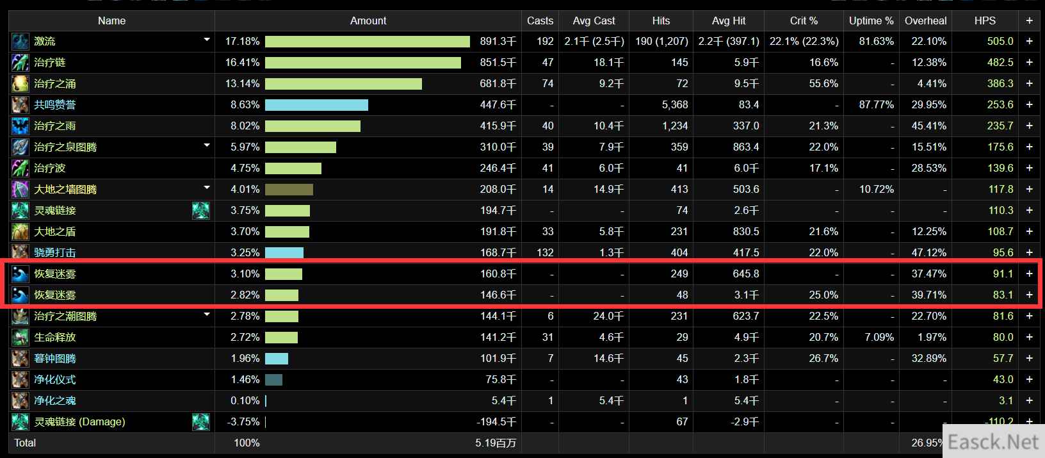This screenshot has width=1045, height=458.
Task: Click the secondary icon right of 灵魂链接 (Damage)
Action: pos(201,422)
